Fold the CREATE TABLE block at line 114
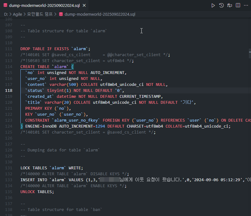The image size is (251, 216). [x=17, y=67]
